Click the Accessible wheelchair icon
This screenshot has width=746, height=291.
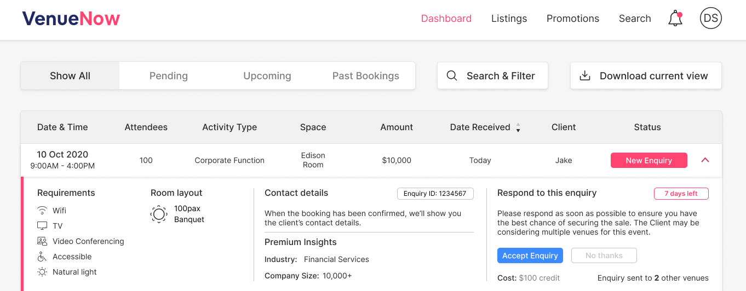click(x=42, y=257)
